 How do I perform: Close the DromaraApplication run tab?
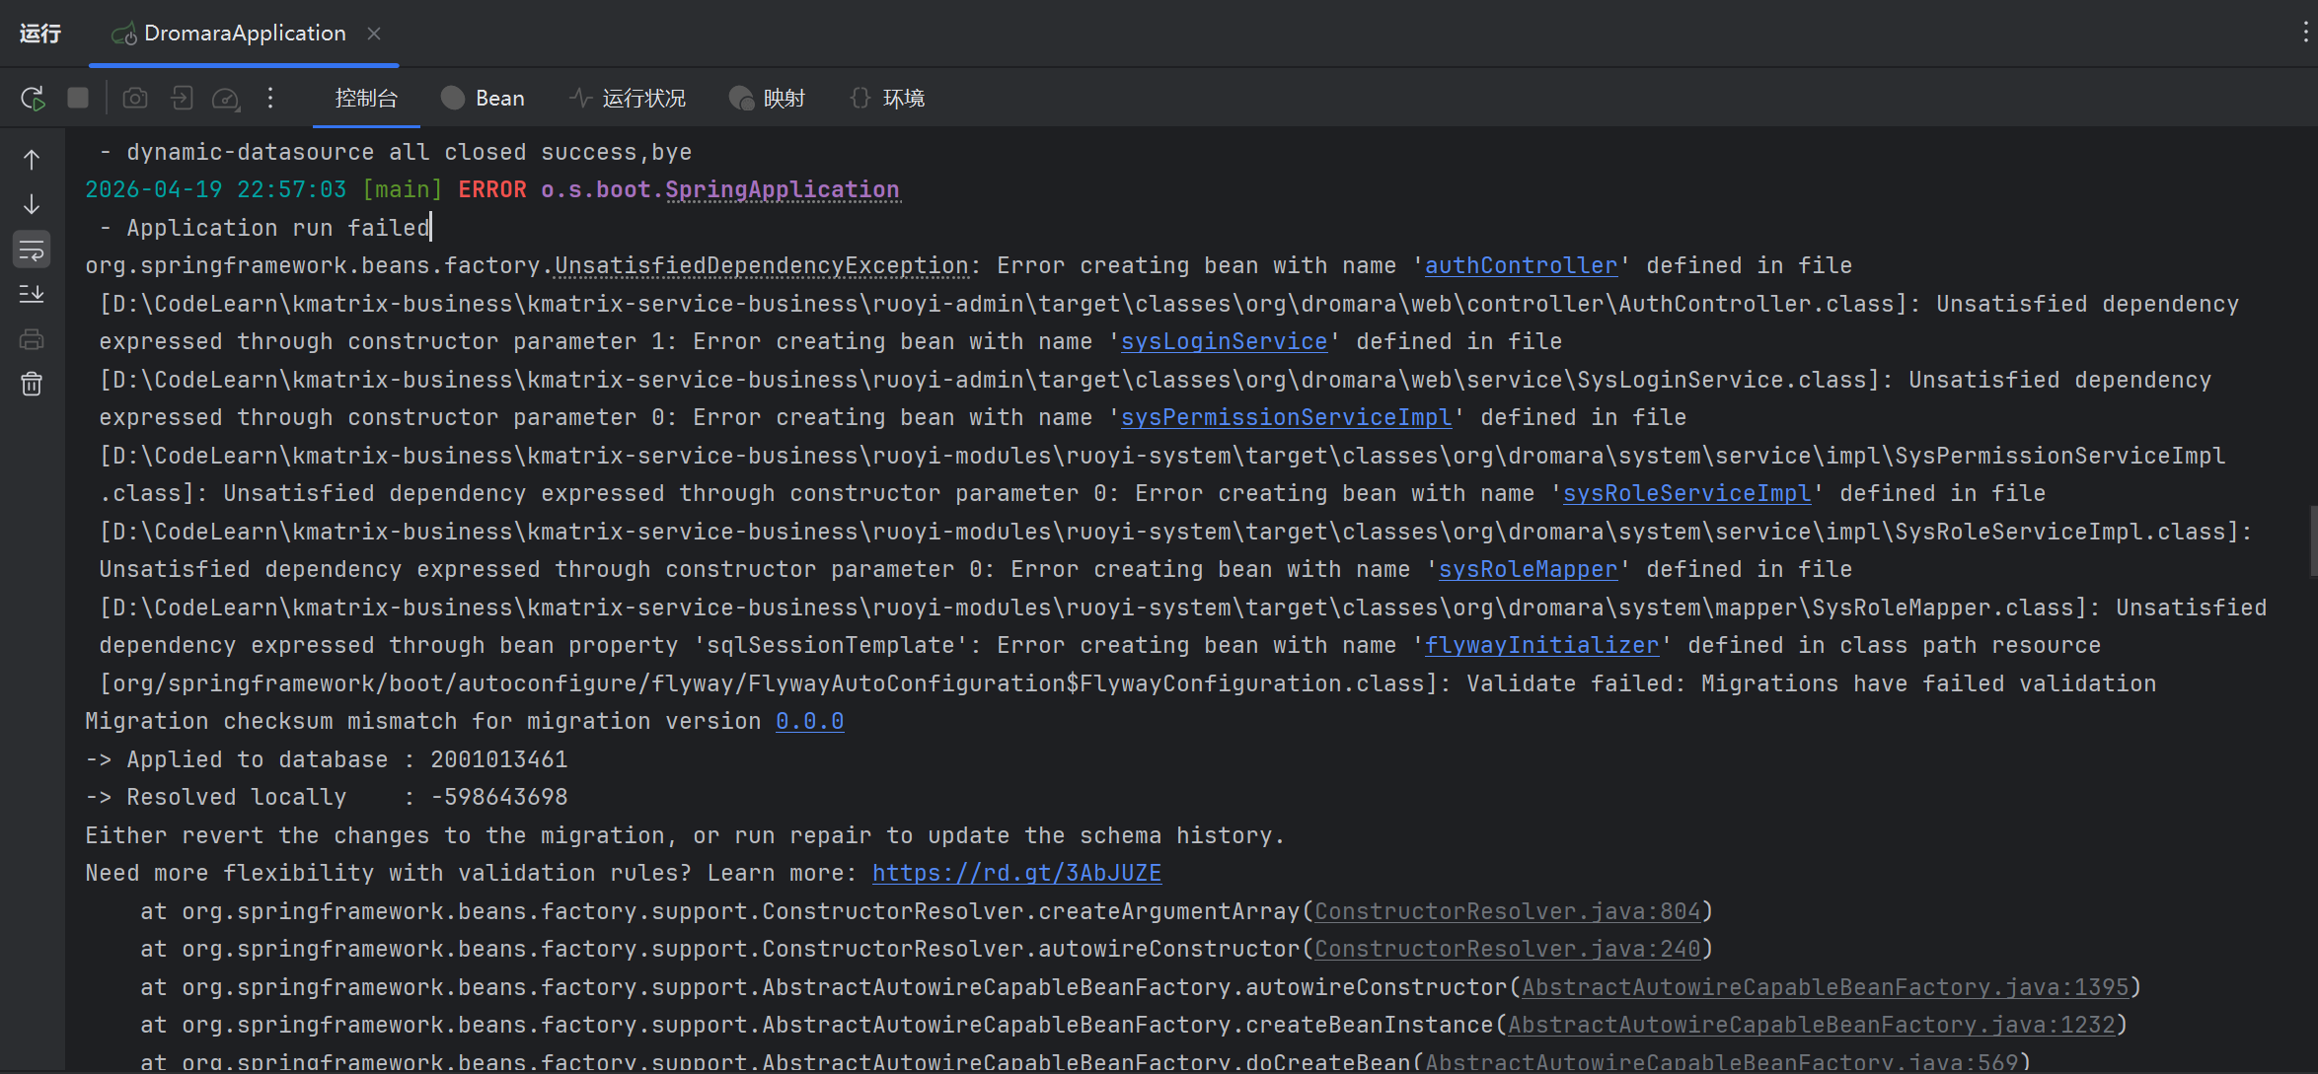(374, 34)
